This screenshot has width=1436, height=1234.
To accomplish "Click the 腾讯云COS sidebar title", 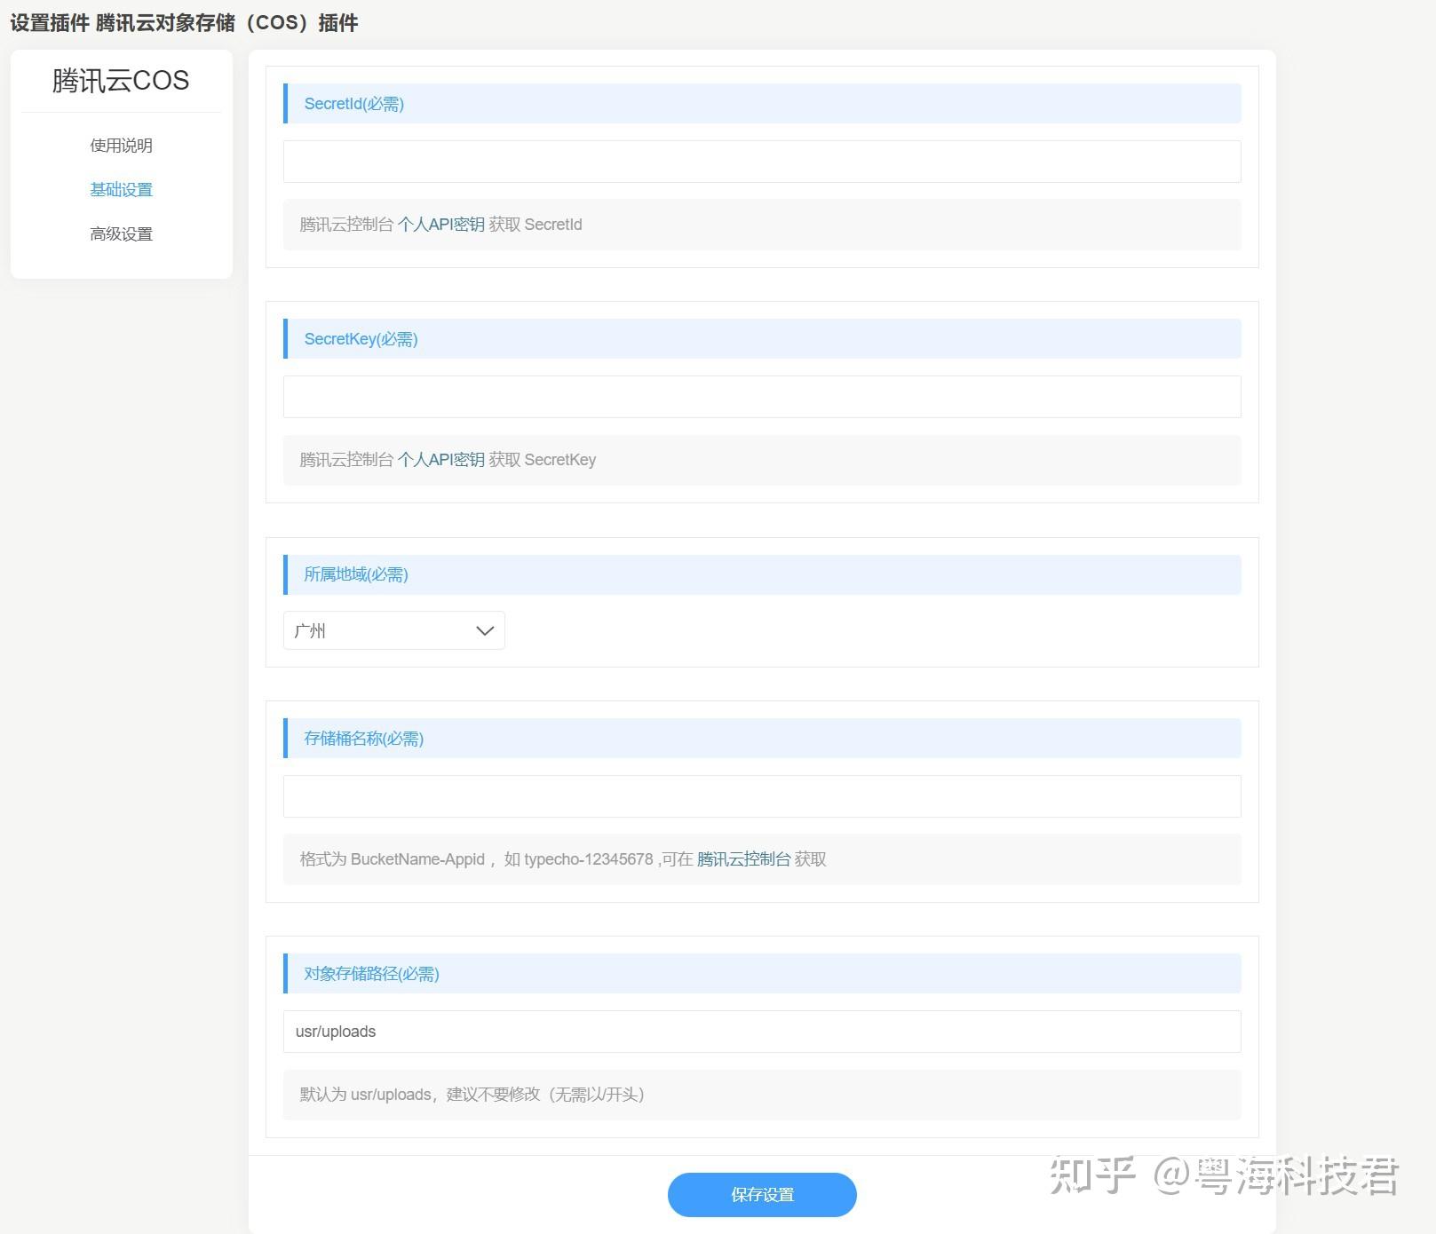I will coord(121,81).
